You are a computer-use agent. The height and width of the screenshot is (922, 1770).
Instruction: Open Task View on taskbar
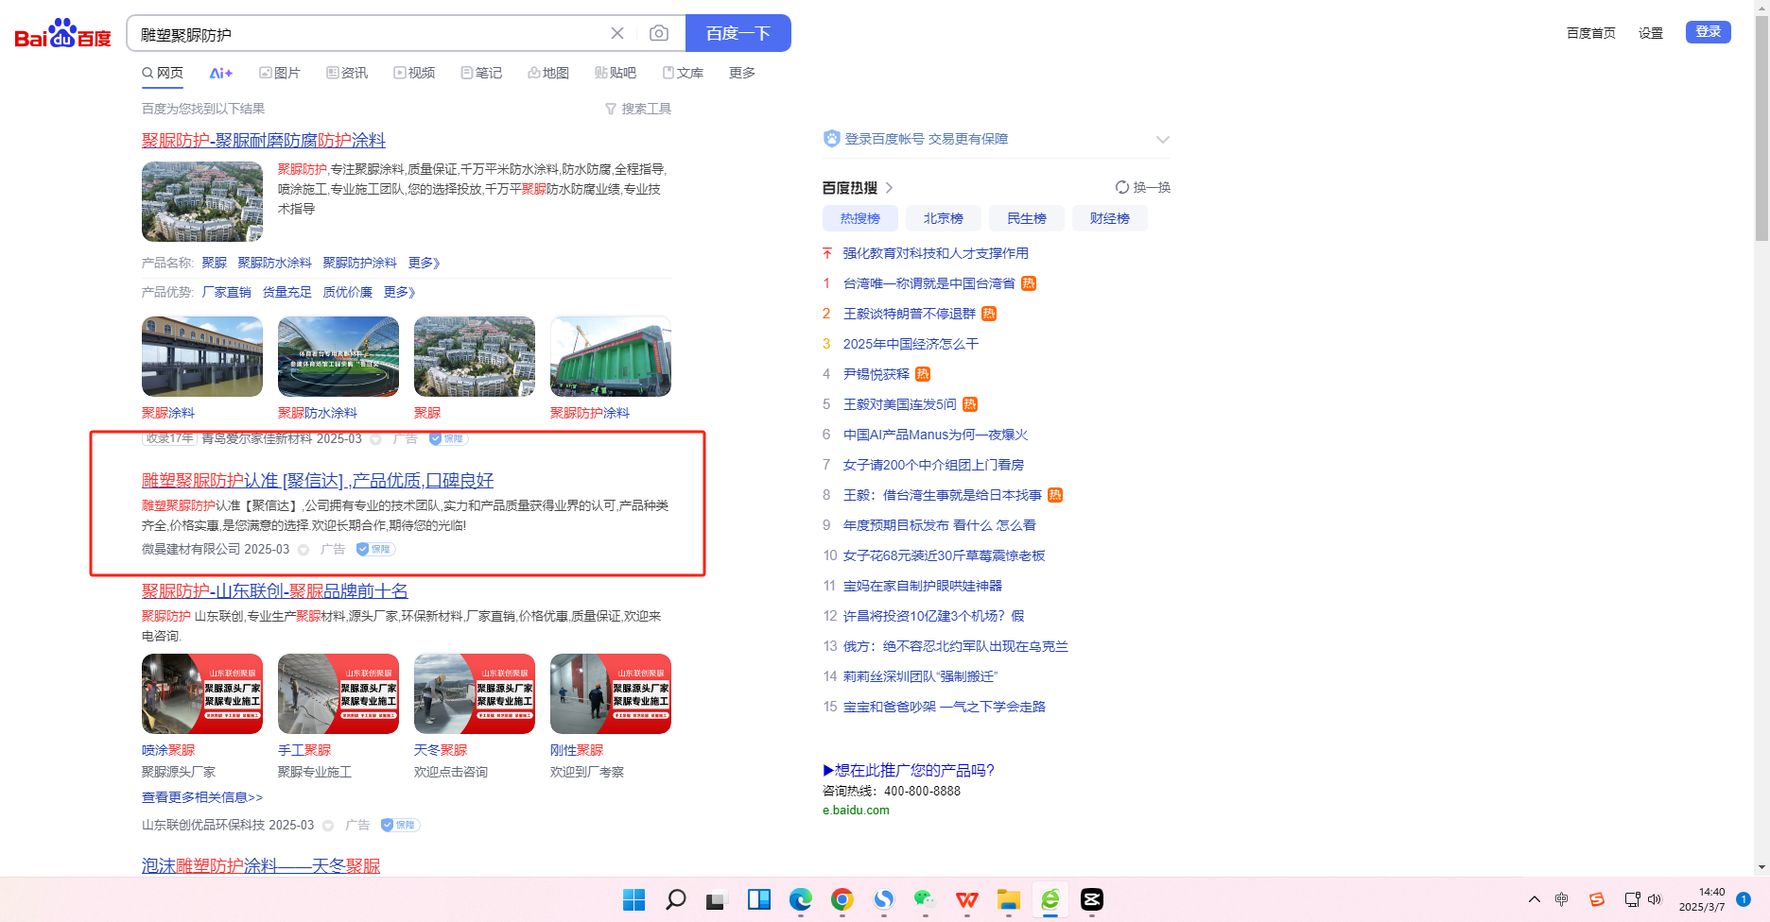coord(716,899)
